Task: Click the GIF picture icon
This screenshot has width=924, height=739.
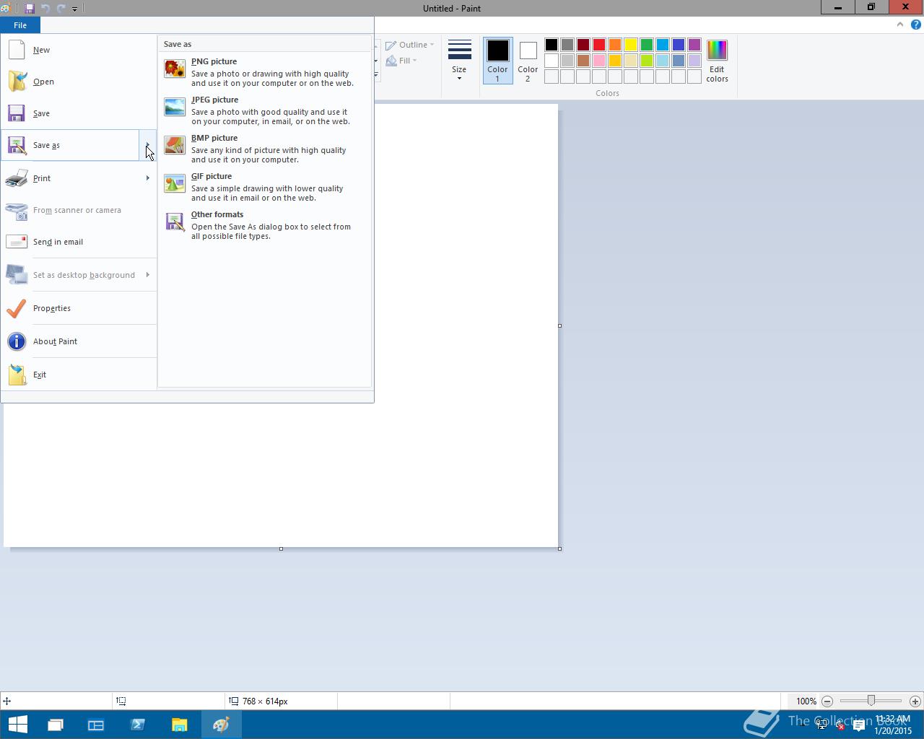Action: 175,183
